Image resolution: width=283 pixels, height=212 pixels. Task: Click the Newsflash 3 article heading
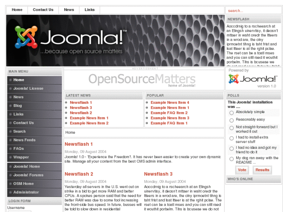[x=158, y=174]
